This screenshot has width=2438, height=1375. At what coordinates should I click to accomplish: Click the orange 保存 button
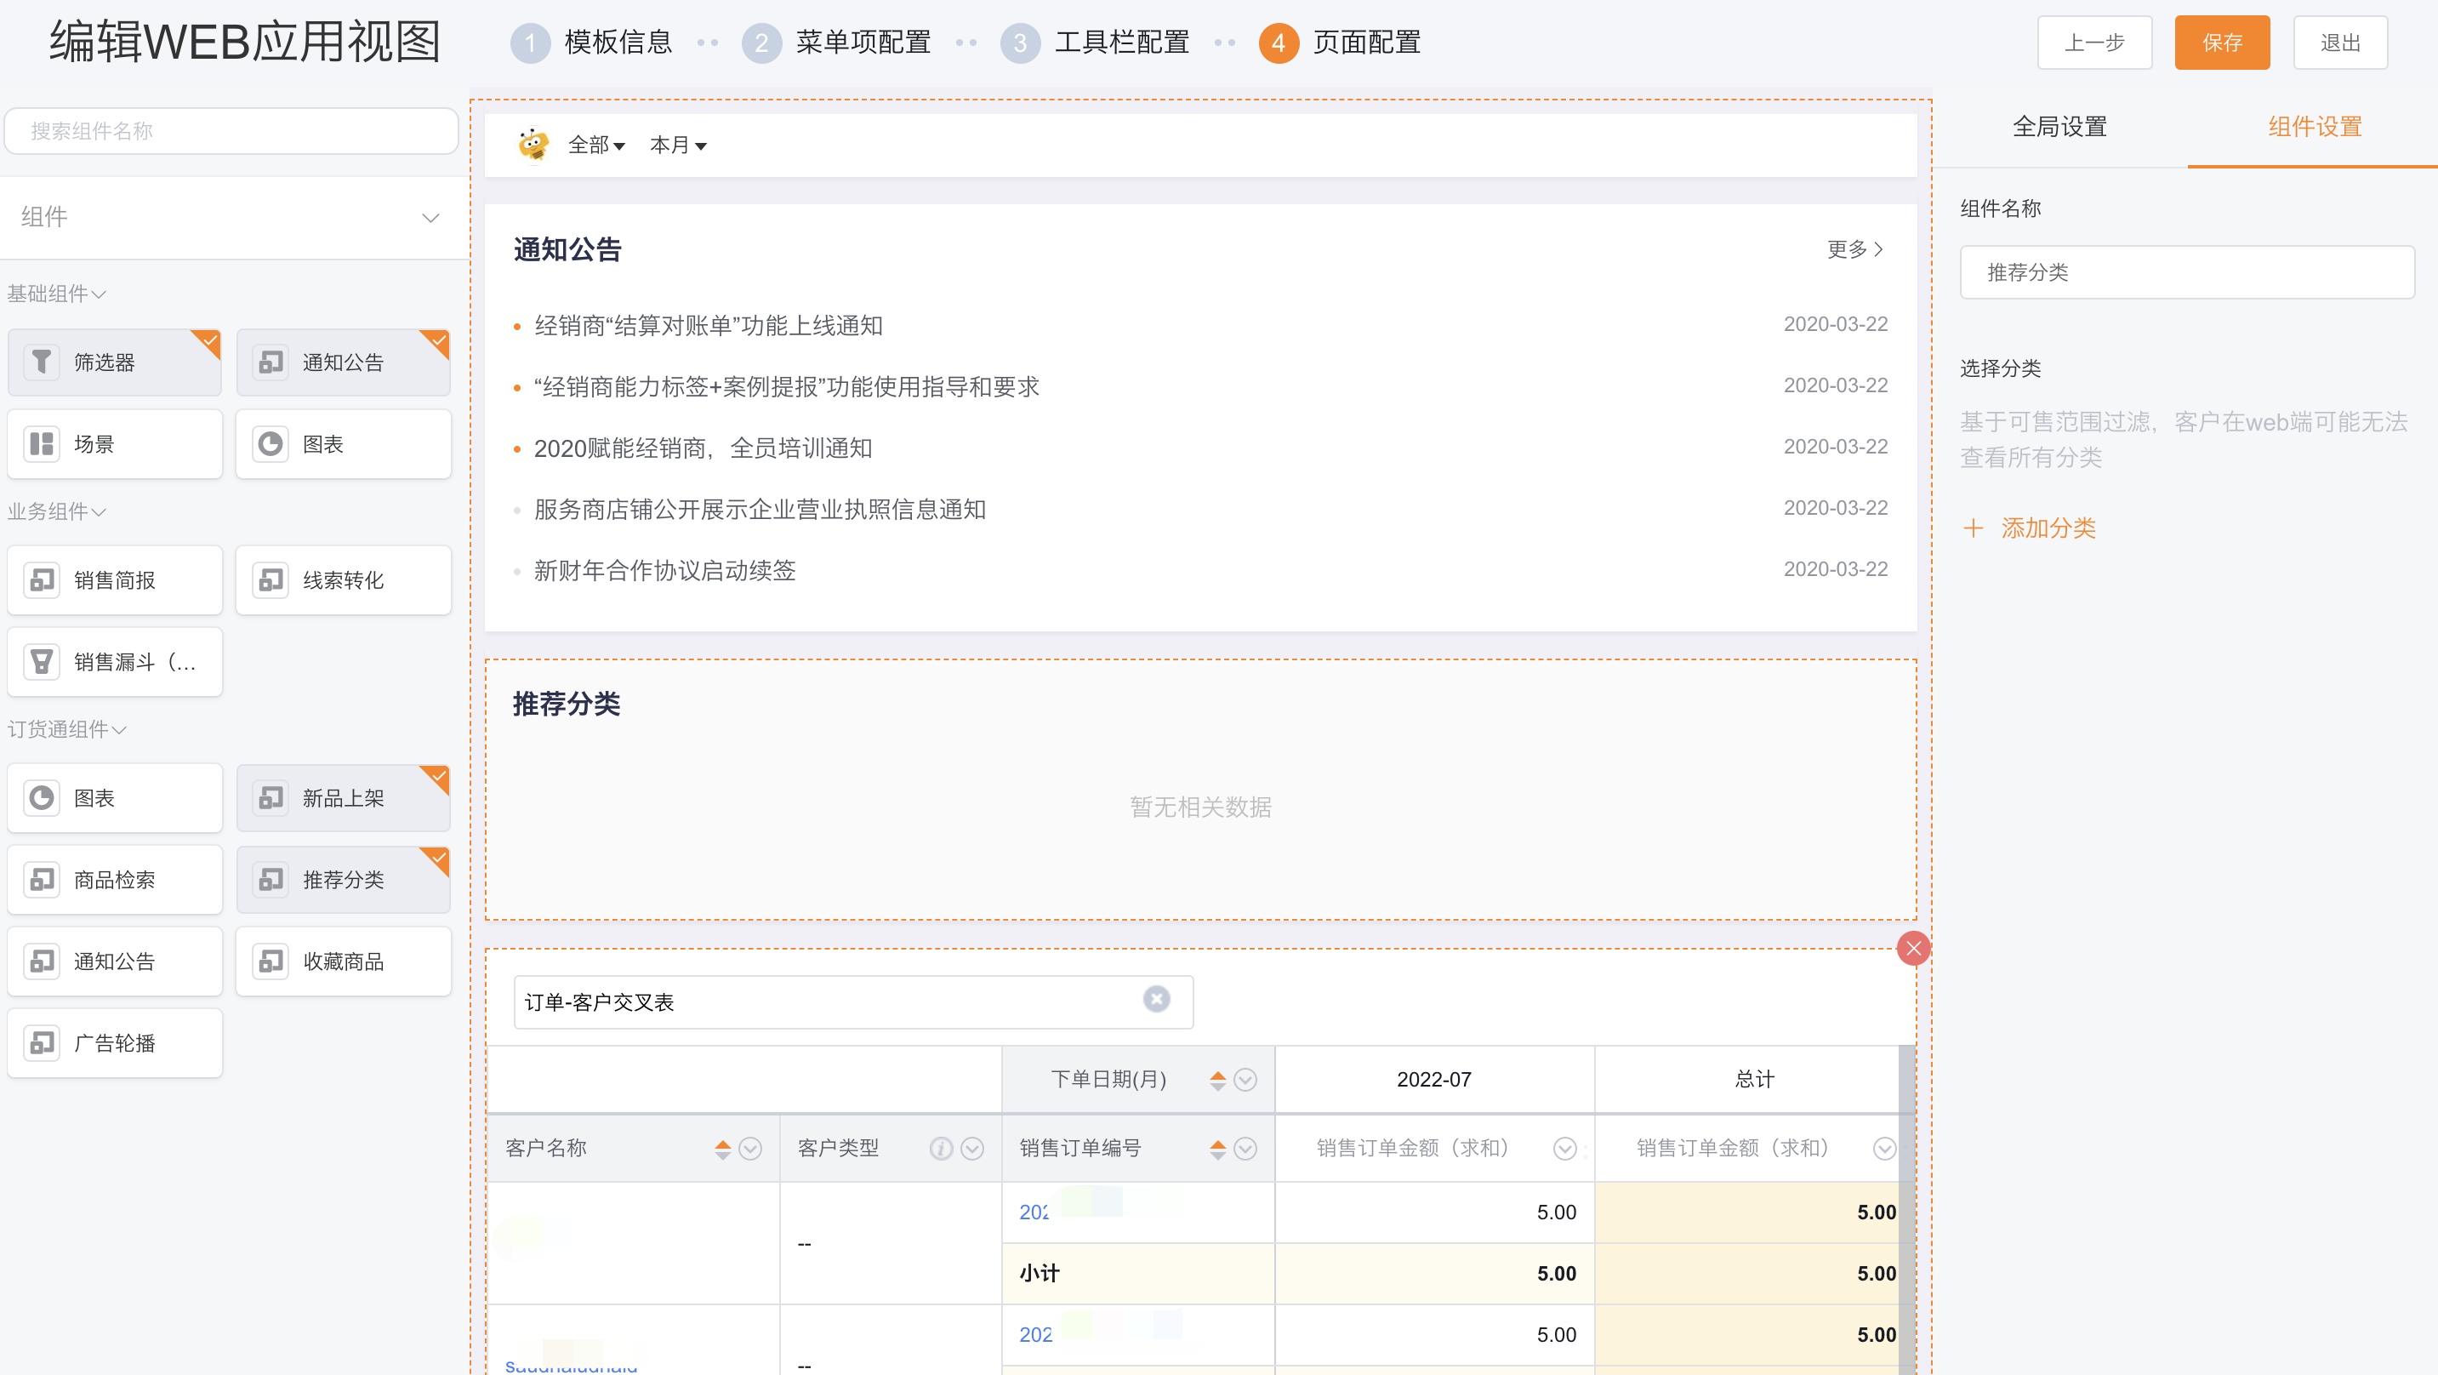2221,43
